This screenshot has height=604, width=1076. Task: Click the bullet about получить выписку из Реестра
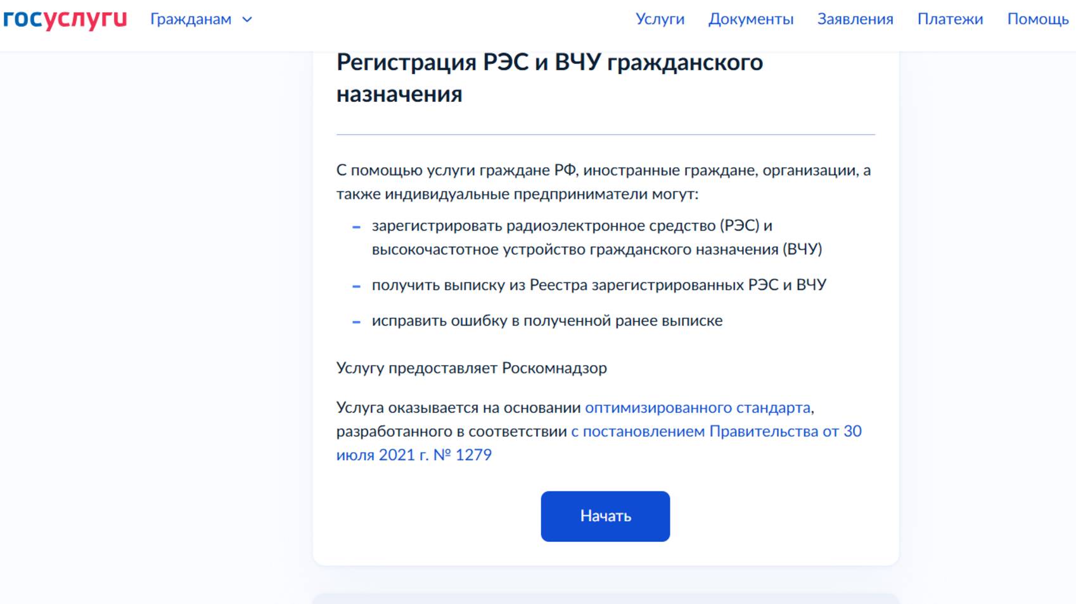(x=599, y=285)
